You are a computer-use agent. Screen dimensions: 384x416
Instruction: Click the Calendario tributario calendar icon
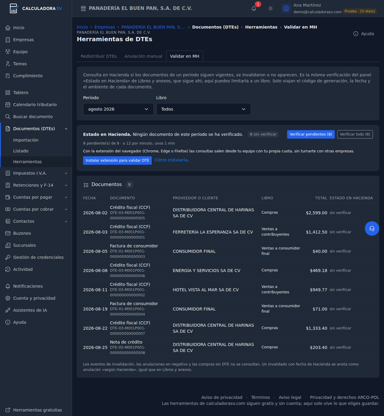point(8,105)
